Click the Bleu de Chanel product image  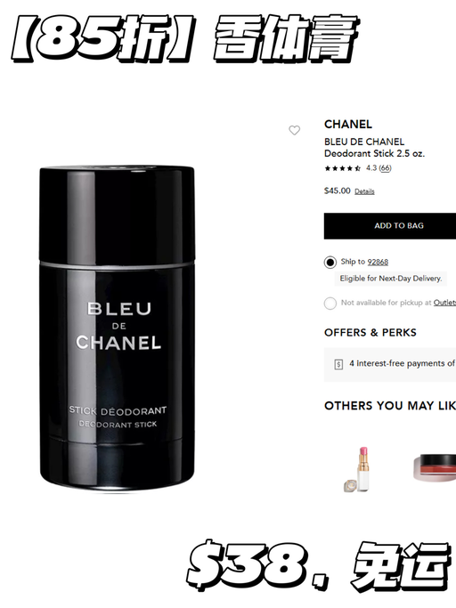click(x=117, y=328)
